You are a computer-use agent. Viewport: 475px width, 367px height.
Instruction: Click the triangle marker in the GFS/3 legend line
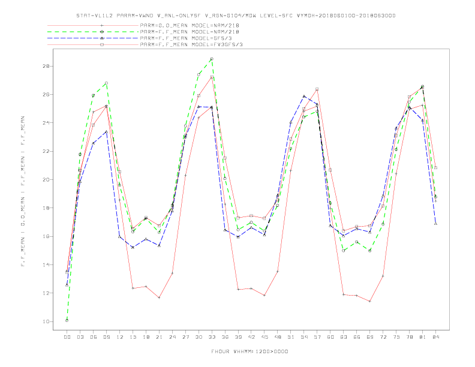(102, 38)
